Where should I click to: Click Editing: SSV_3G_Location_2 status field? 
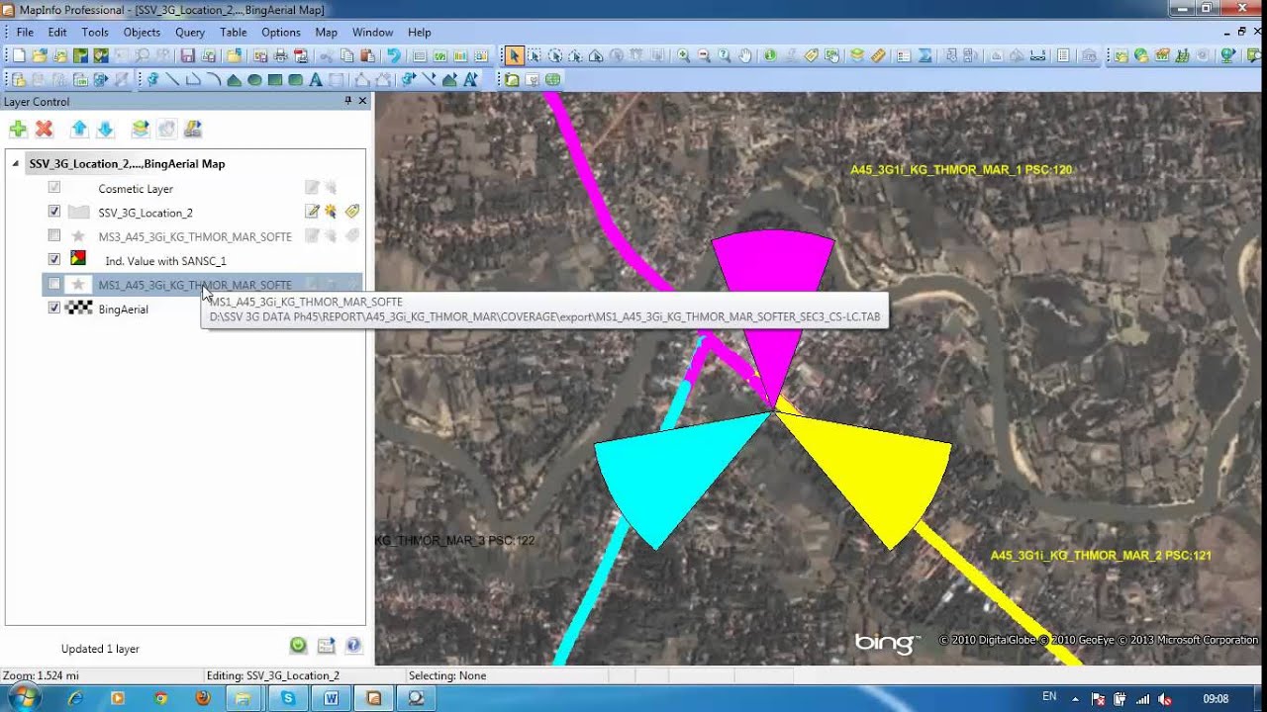click(303, 675)
